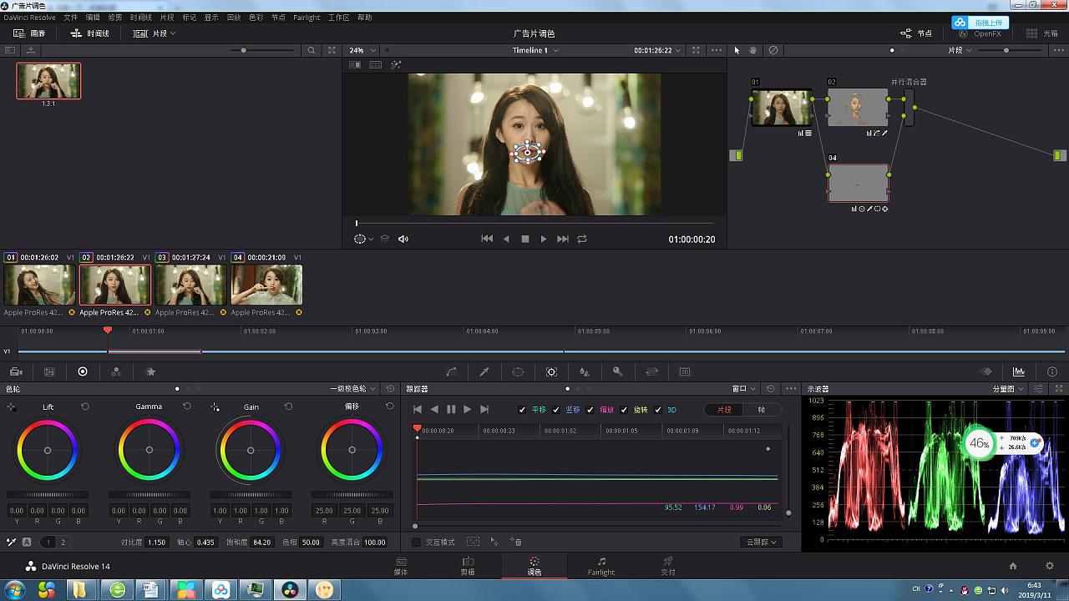Select the Color Wheels palette icon
1069x601 pixels.
[x=83, y=371]
